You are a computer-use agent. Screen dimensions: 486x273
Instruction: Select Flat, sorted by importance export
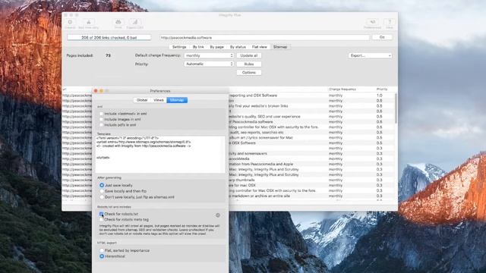coord(102,250)
